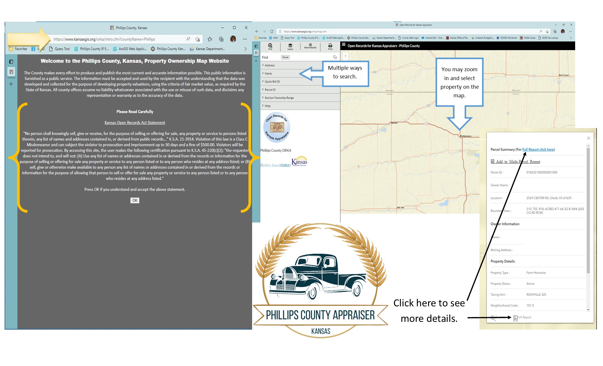Open Camera Roll - One bookmark
This screenshot has width=603, height=366.
432,38
